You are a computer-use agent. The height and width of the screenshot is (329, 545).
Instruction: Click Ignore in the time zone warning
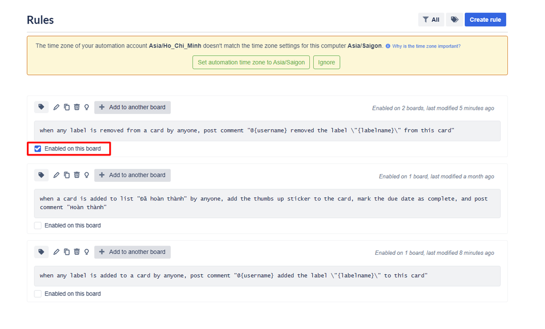coord(326,62)
